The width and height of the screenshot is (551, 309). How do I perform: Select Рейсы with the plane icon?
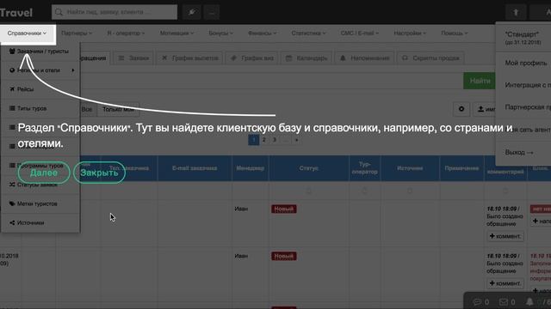(40, 89)
